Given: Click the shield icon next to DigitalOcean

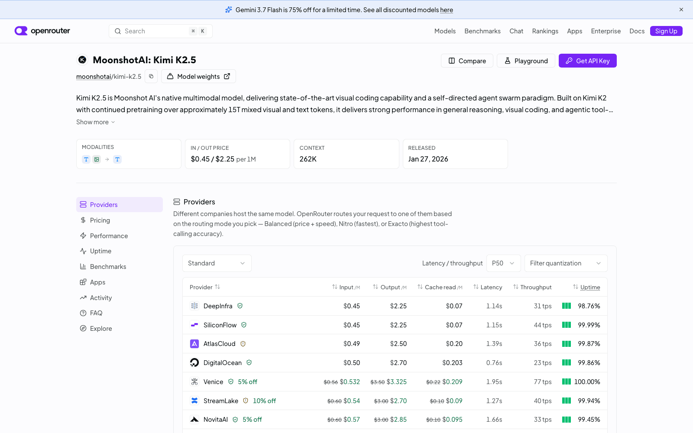Looking at the screenshot, I should 249,362.
